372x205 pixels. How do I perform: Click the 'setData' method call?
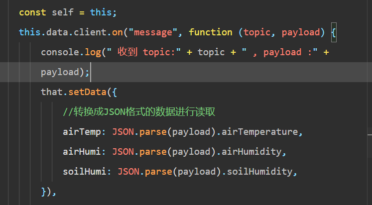pos(87,92)
